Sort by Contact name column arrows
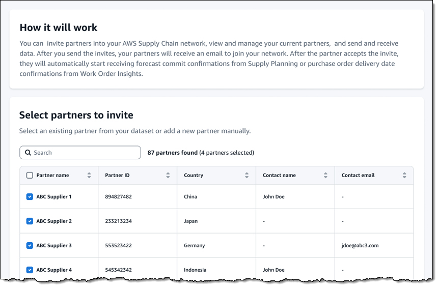This screenshot has width=438, height=287. (325, 176)
